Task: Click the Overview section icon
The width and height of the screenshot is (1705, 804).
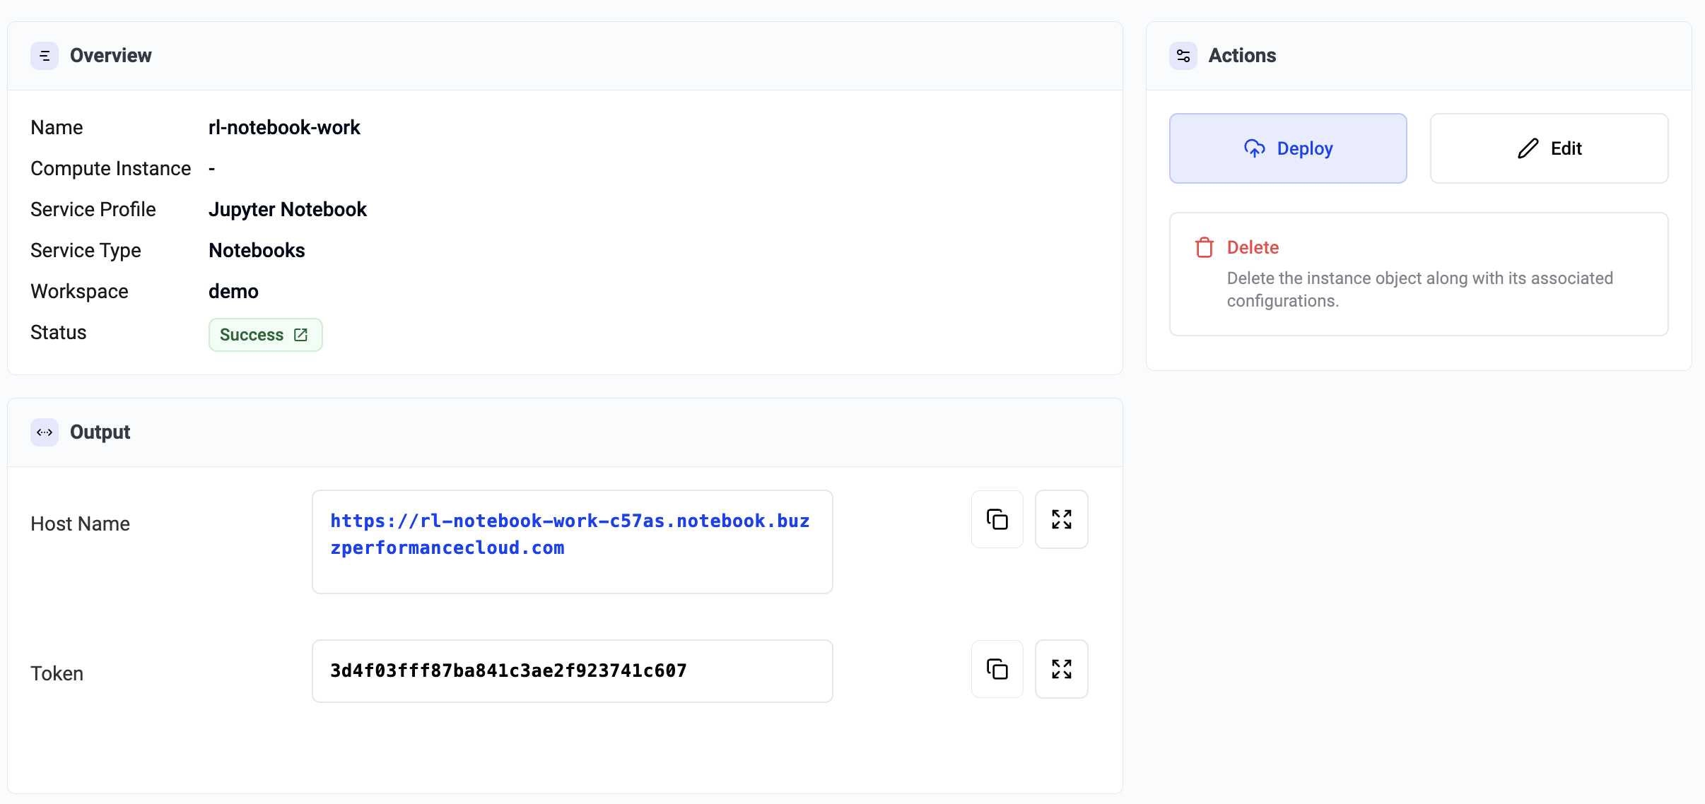Action: [45, 56]
